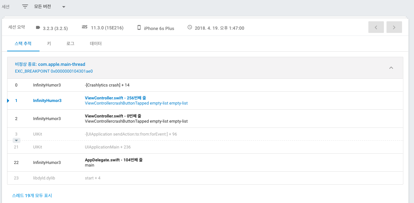Open the 데이터 tab

coord(96,44)
